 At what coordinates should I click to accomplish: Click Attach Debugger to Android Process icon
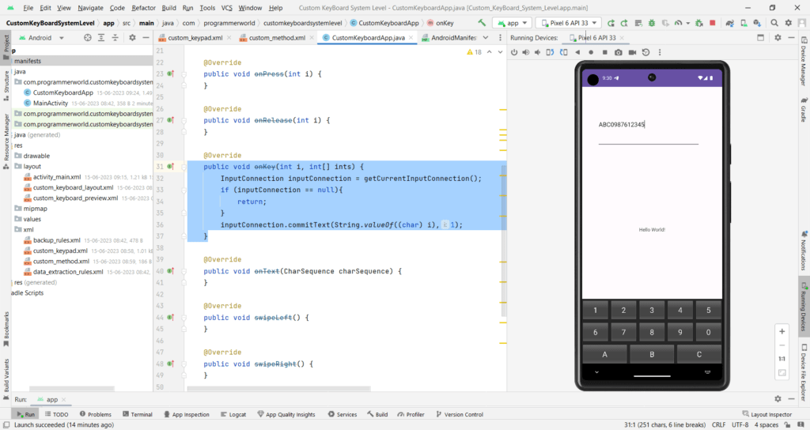coord(699,23)
